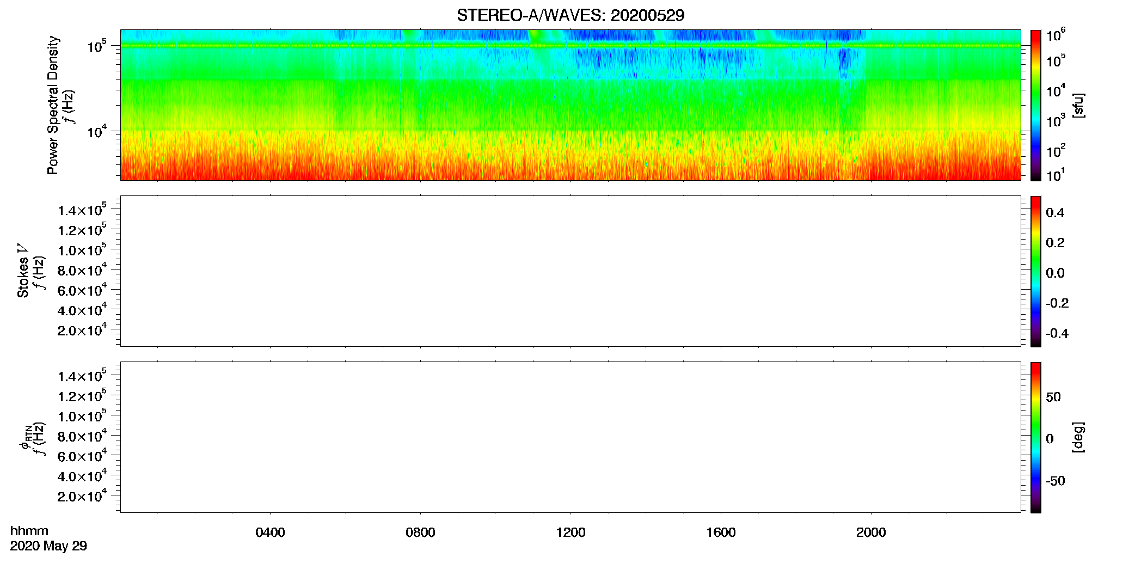This screenshot has height=588, width=1141.
Task: Click the Stokes V color bar
Action: click(x=1036, y=271)
